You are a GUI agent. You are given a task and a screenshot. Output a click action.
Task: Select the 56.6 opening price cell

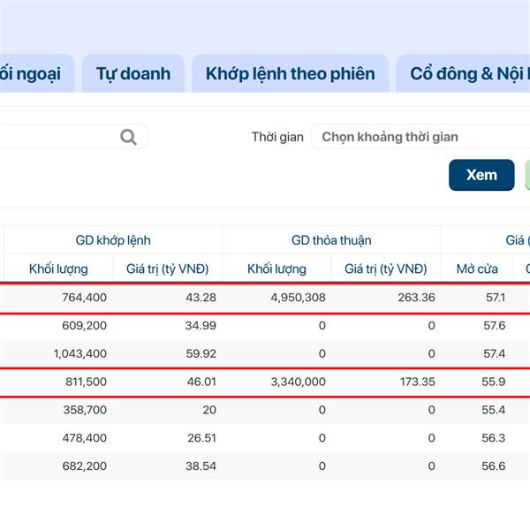pos(494,466)
